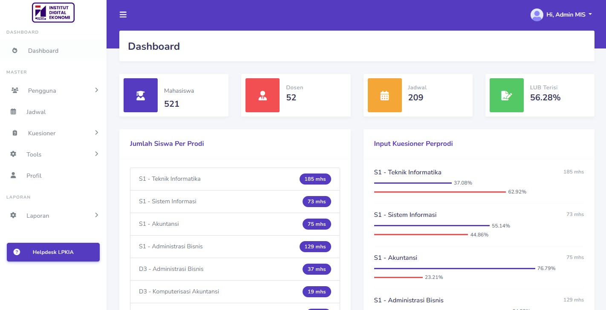Click the Dosen count 52
Viewport: 606px width, 310px height.
[291, 97]
